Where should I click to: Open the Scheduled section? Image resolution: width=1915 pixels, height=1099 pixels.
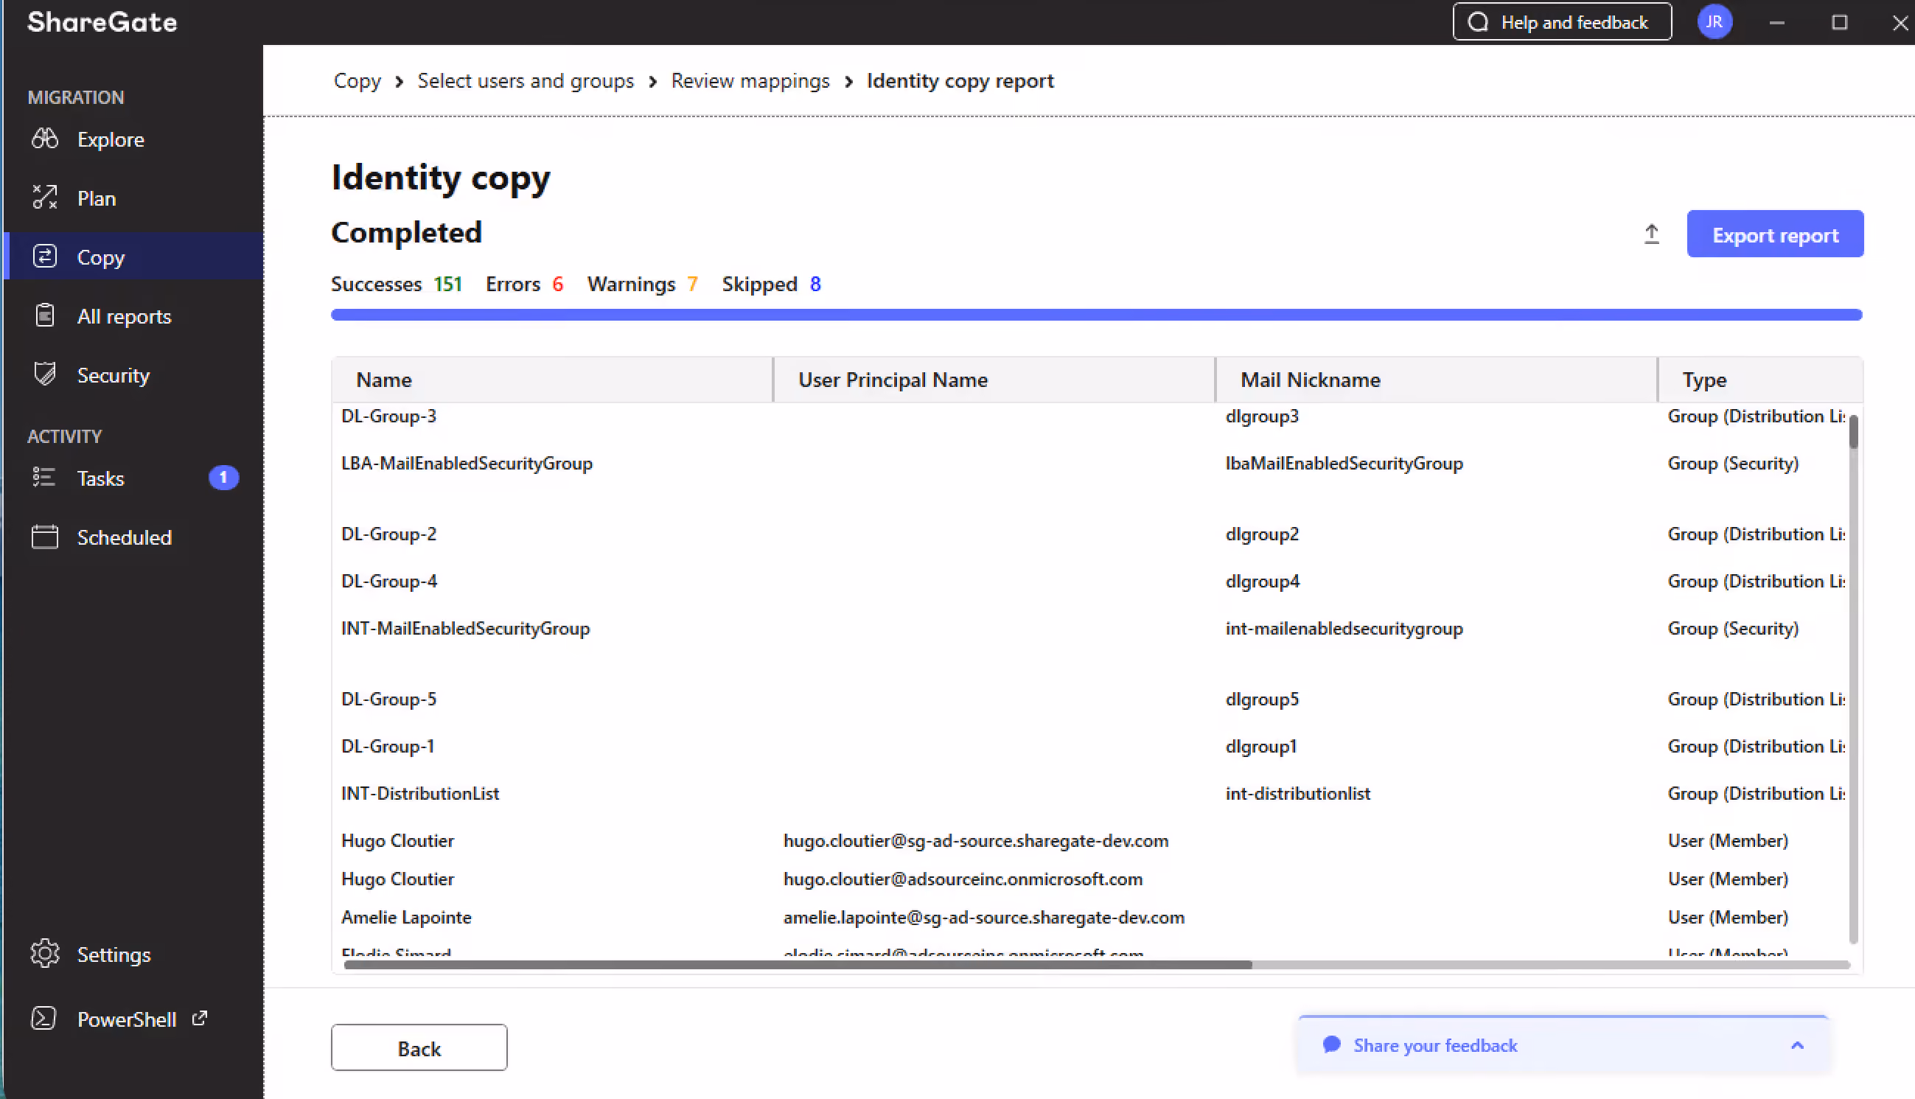click(133, 537)
